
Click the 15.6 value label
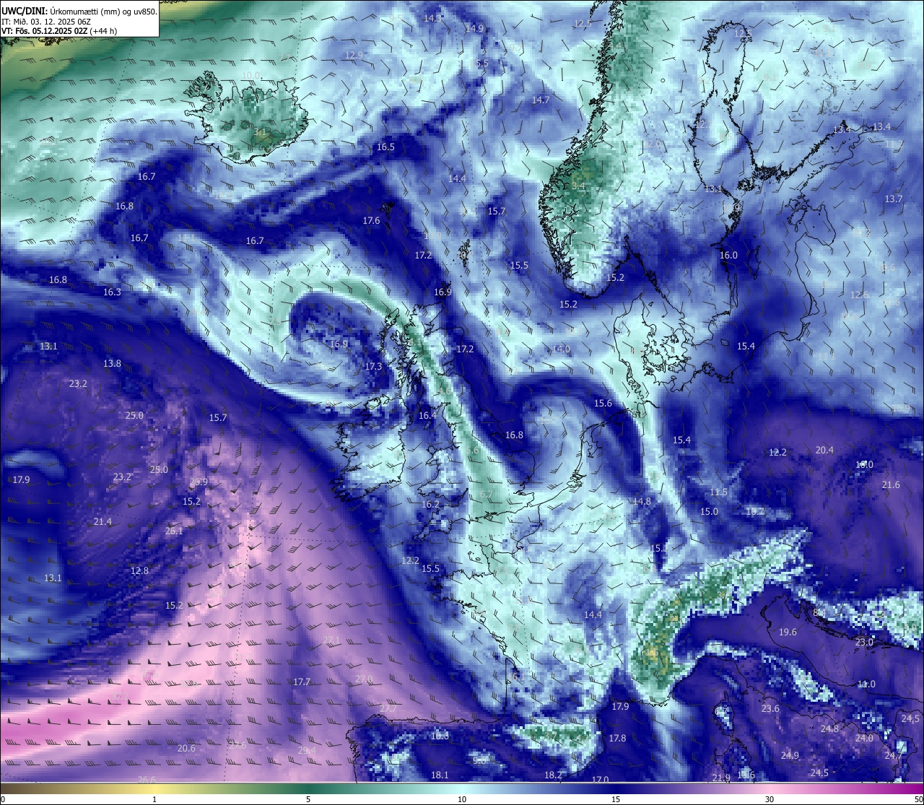tap(603, 403)
